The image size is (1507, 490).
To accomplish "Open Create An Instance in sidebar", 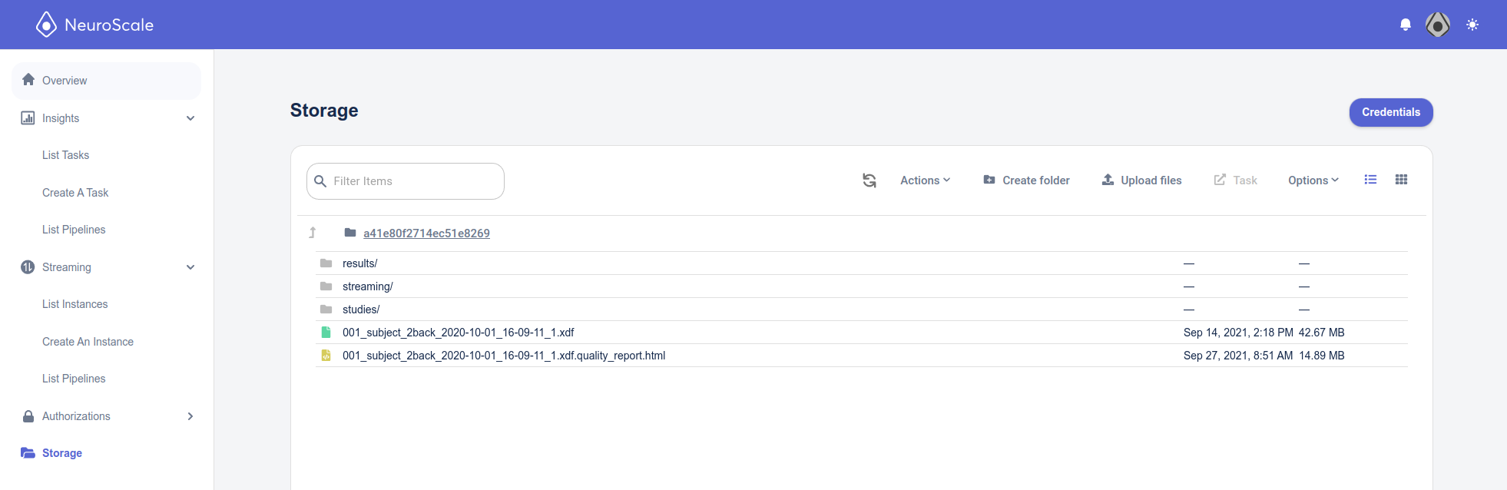I will [x=88, y=342].
